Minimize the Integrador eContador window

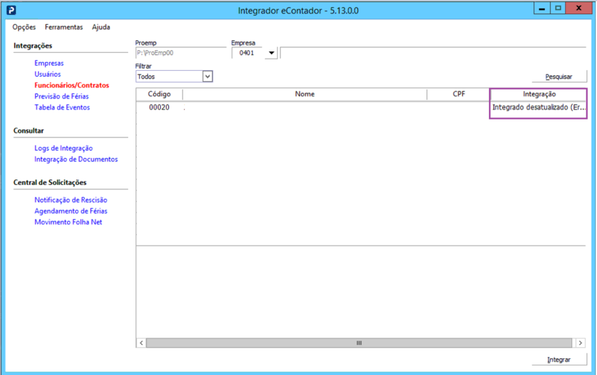[x=542, y=9]
